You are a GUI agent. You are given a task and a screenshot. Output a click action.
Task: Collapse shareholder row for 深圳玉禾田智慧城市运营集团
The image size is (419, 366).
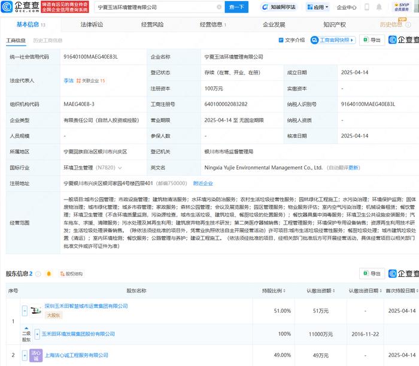(25, 311)
